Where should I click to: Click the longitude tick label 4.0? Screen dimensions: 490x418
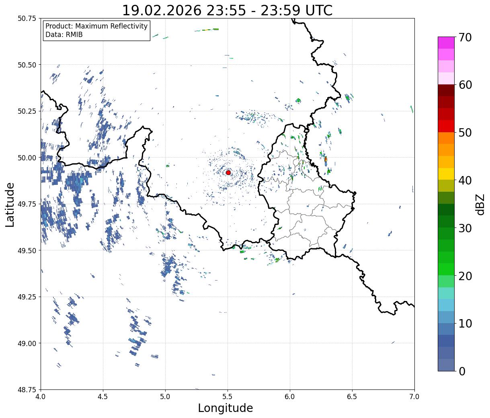point(41,397)
